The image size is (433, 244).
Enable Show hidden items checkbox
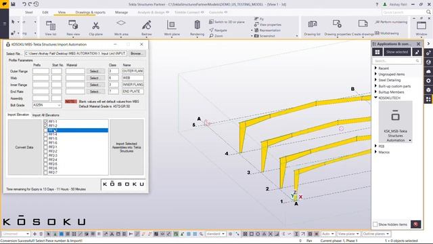click(x=375, y=224)
